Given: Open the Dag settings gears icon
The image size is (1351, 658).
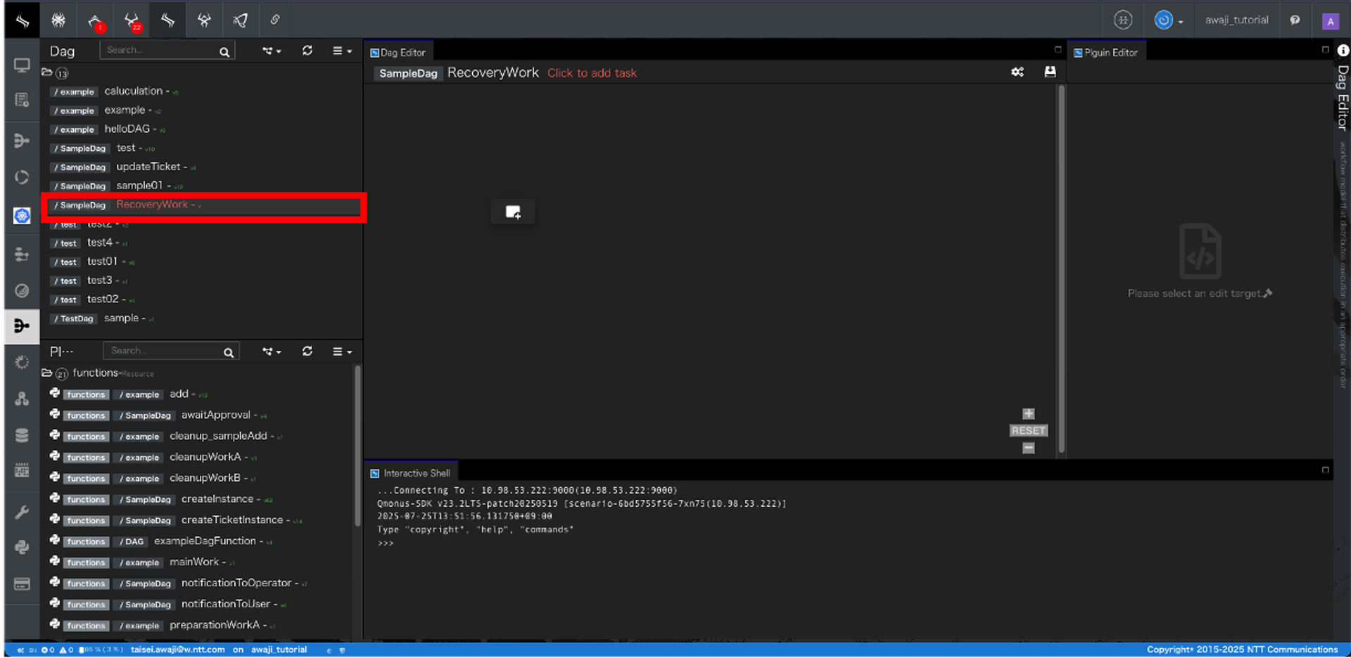Looking at the screenshot, I should tap(1017, 72).
